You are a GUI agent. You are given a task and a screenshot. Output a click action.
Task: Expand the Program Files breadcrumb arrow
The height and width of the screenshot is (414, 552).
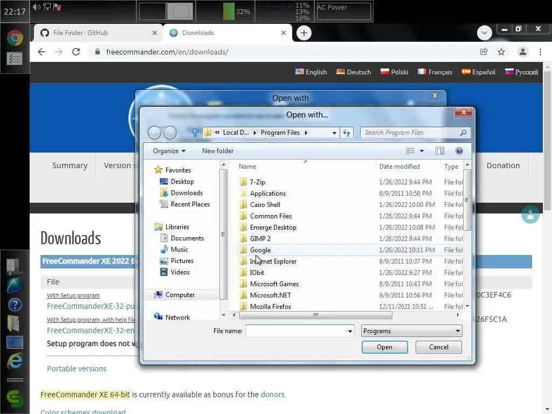[x=306, y=133]
